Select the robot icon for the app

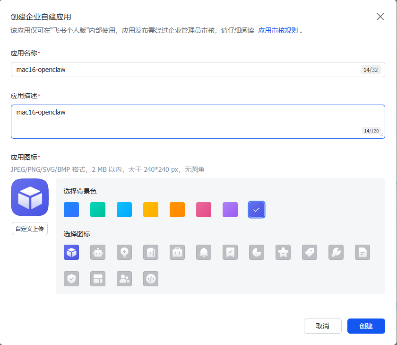[98, 252]
